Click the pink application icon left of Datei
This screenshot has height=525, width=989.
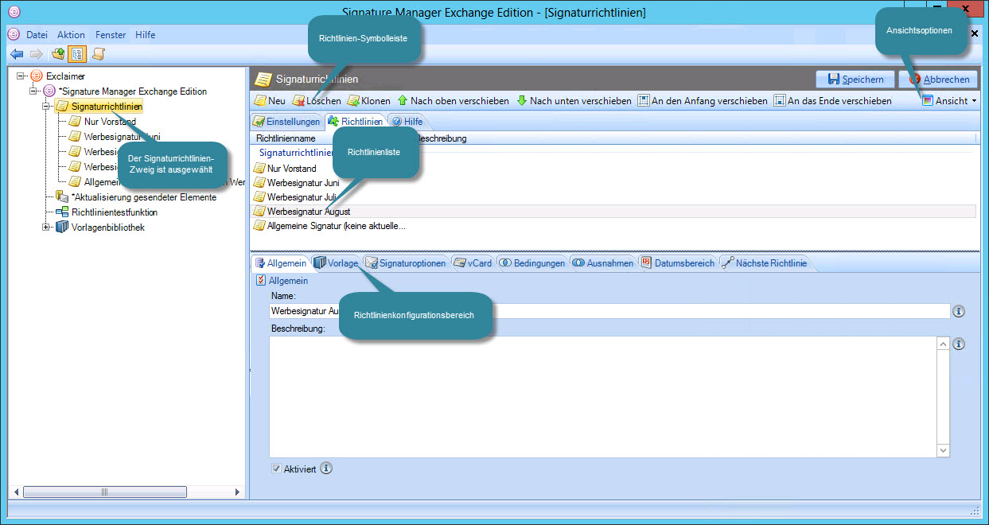coord(14,35)
